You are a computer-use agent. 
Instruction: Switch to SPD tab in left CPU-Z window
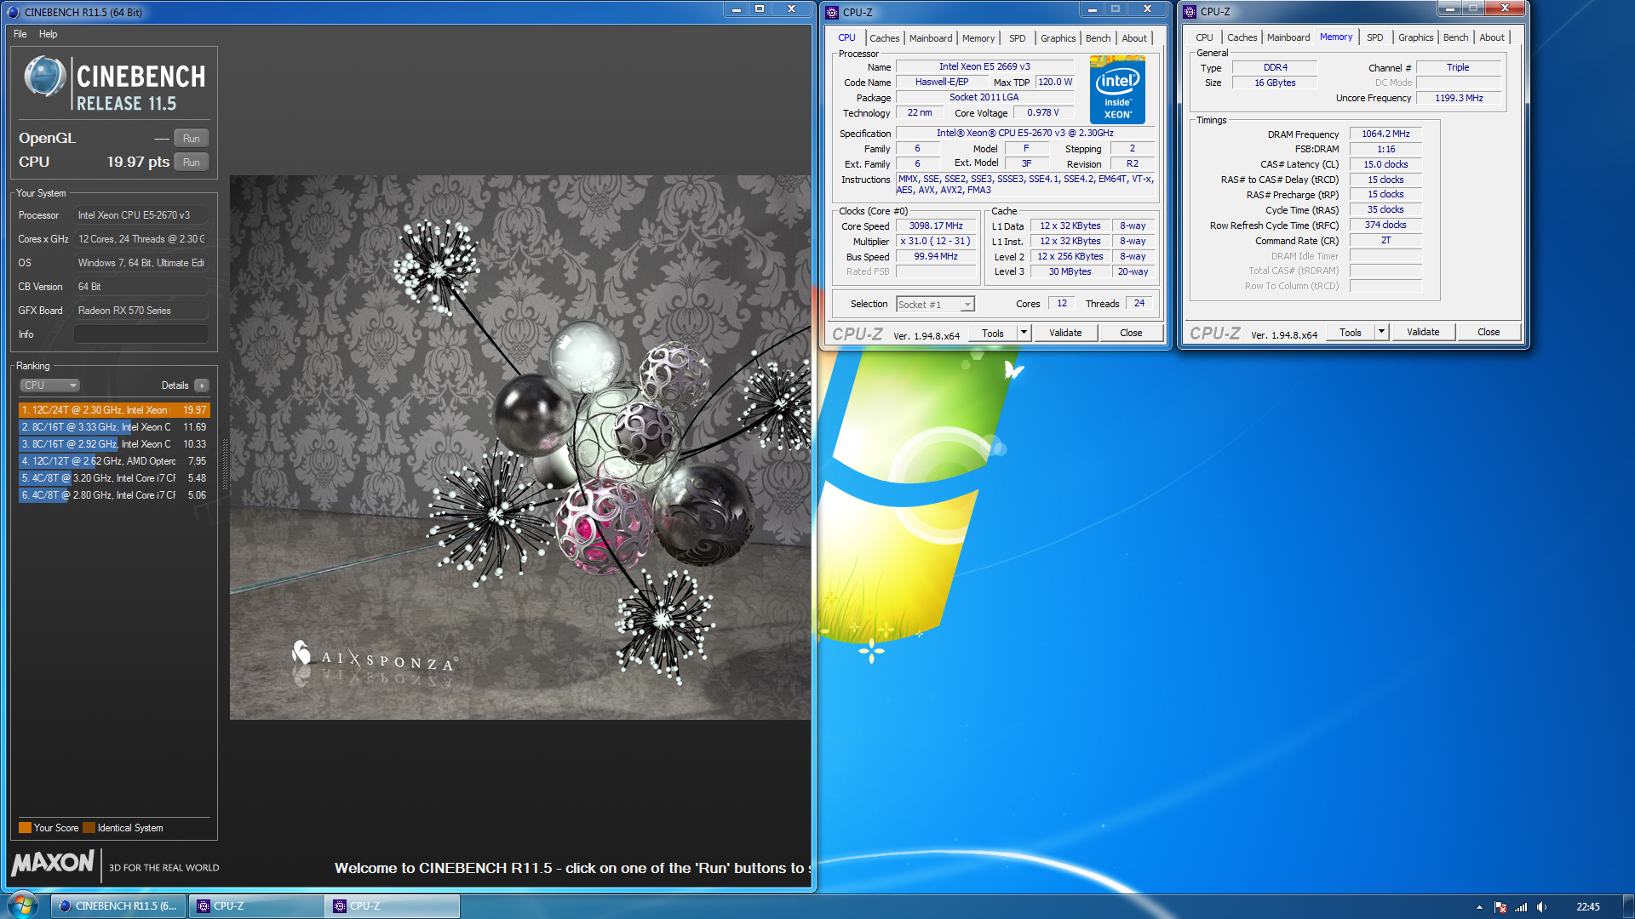[x=1017, y=38]
